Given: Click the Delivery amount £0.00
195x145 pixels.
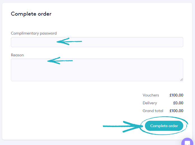Looking at the screenshot, I should [x=178, y=103].
